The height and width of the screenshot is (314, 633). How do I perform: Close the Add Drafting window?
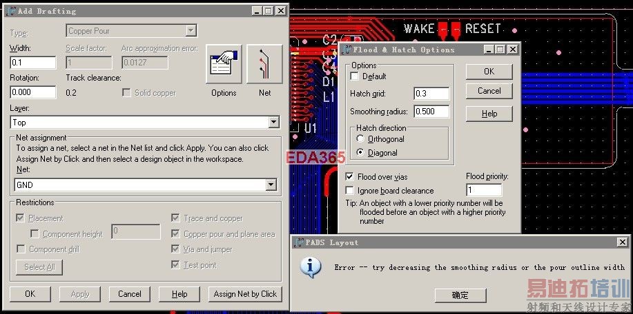coord(280,11)
